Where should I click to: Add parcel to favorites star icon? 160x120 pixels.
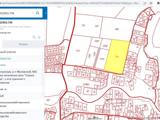[x=39, y=37]
